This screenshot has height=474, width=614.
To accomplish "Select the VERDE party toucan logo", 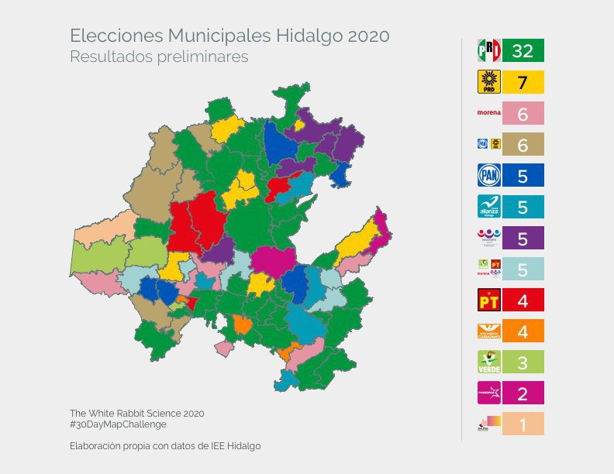I will point(488,362).
